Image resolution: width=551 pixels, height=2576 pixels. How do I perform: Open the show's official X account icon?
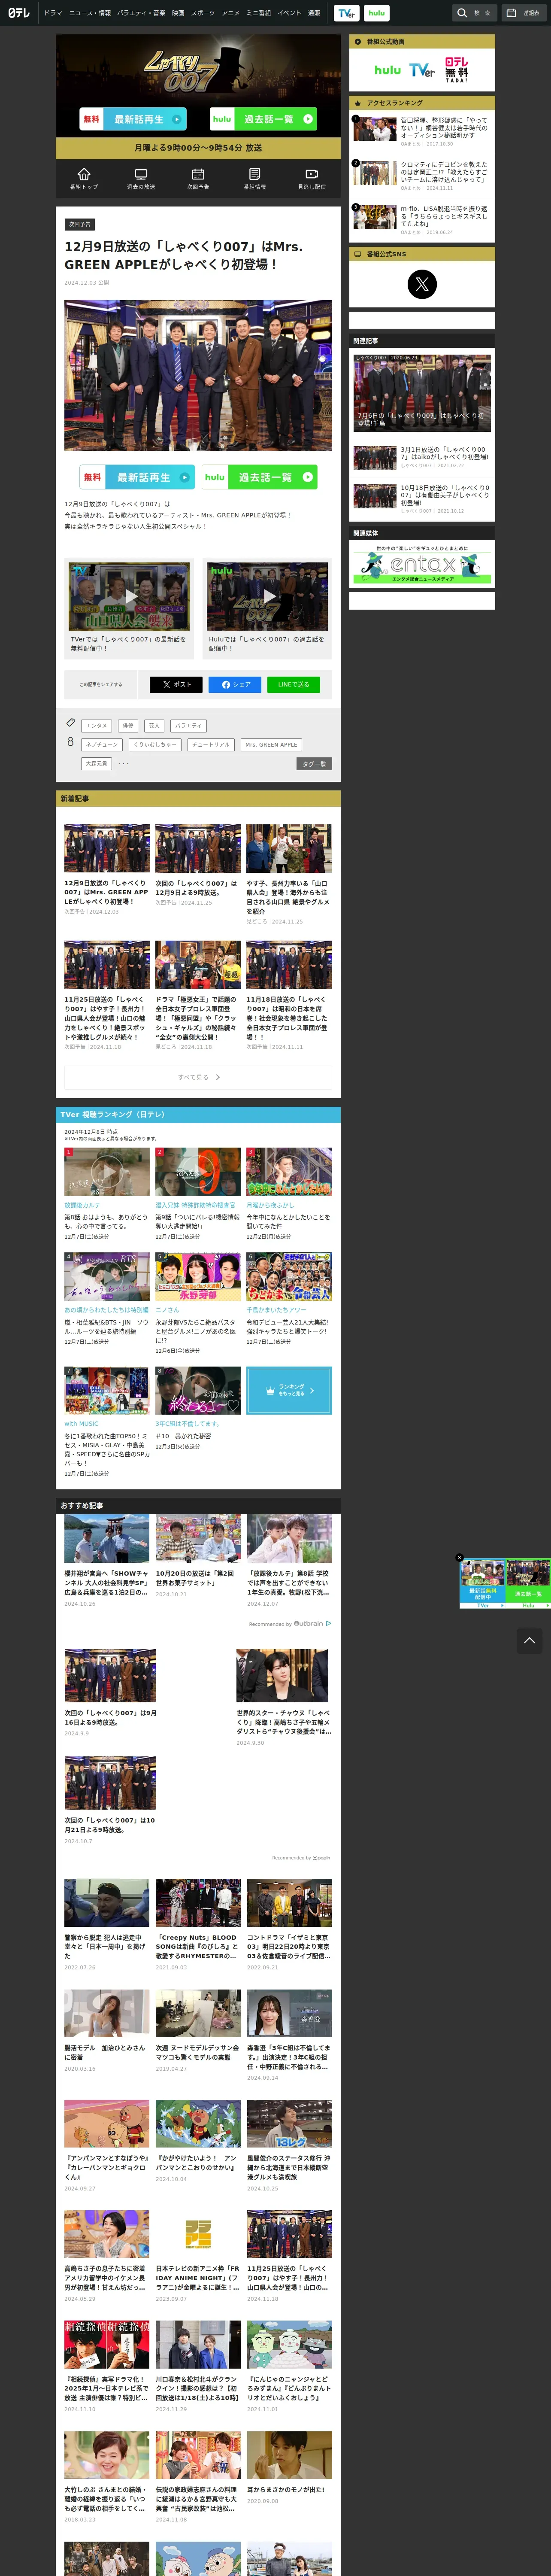pyautogui.click(x=422, y=284)
